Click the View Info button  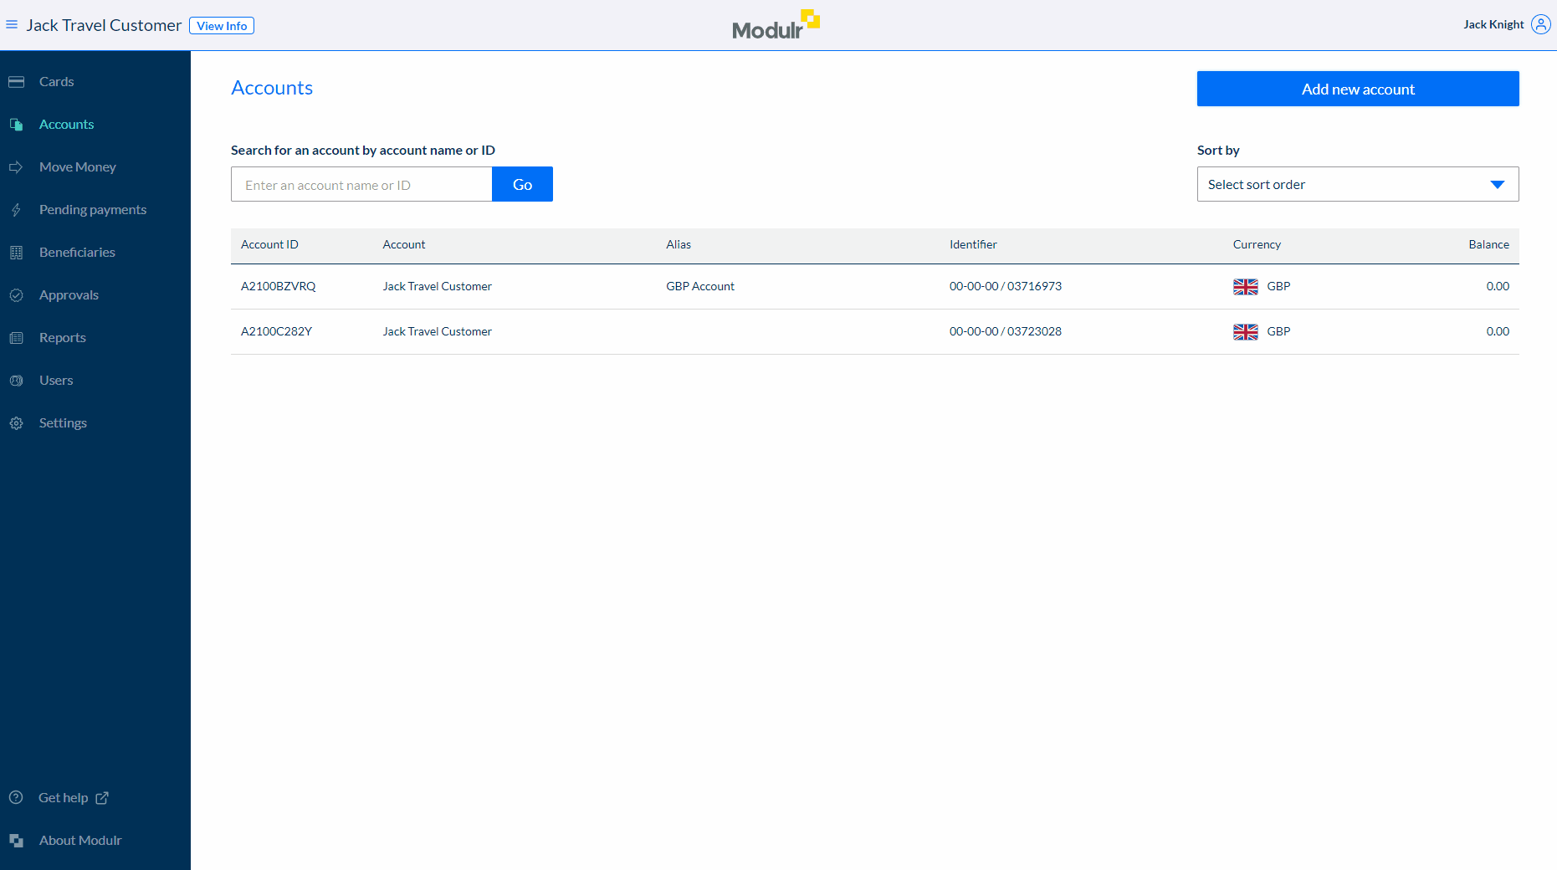tap(222, 26)
